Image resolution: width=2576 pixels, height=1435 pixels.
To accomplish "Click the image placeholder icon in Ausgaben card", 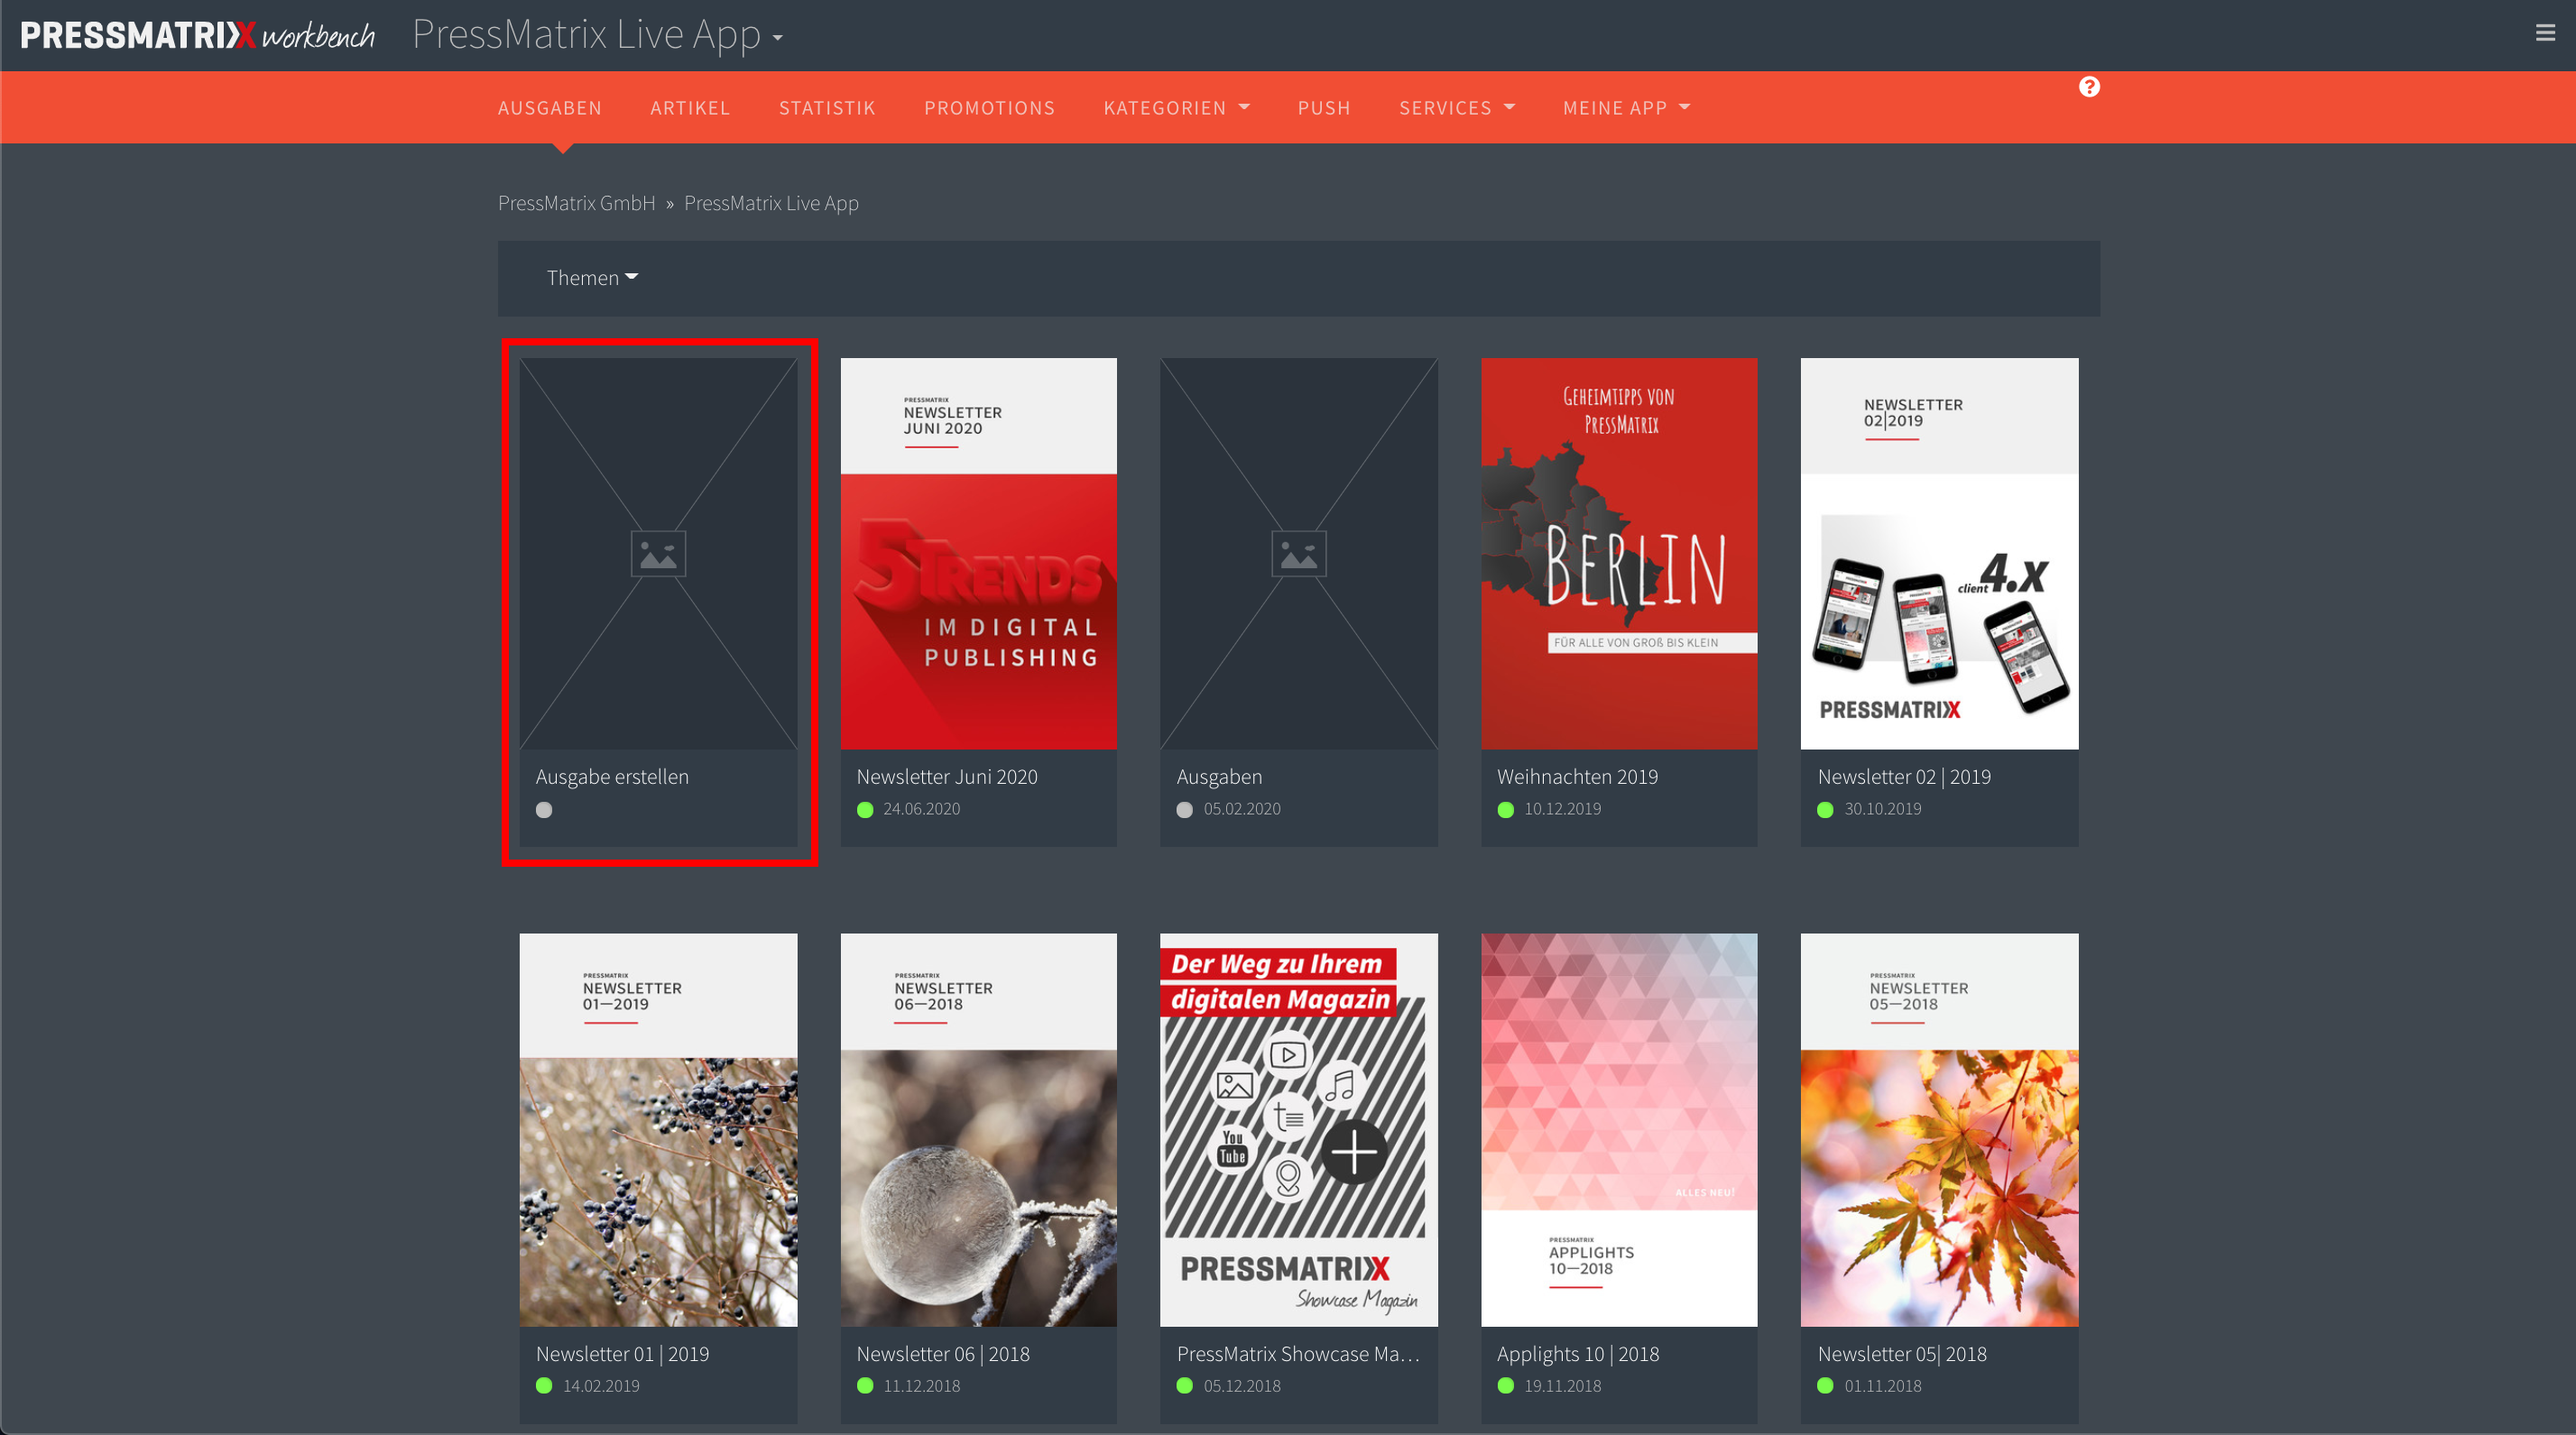I will 1298,554.
